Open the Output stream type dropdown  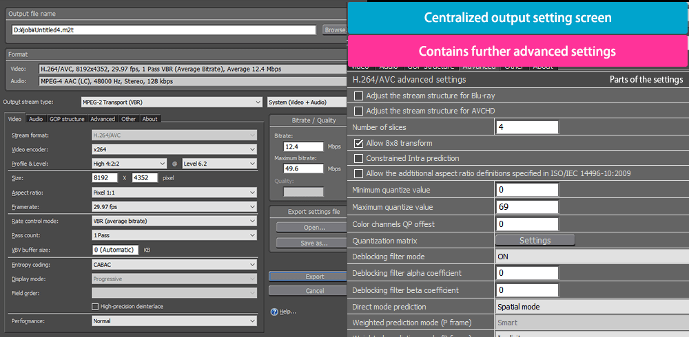tap(172, 102)
